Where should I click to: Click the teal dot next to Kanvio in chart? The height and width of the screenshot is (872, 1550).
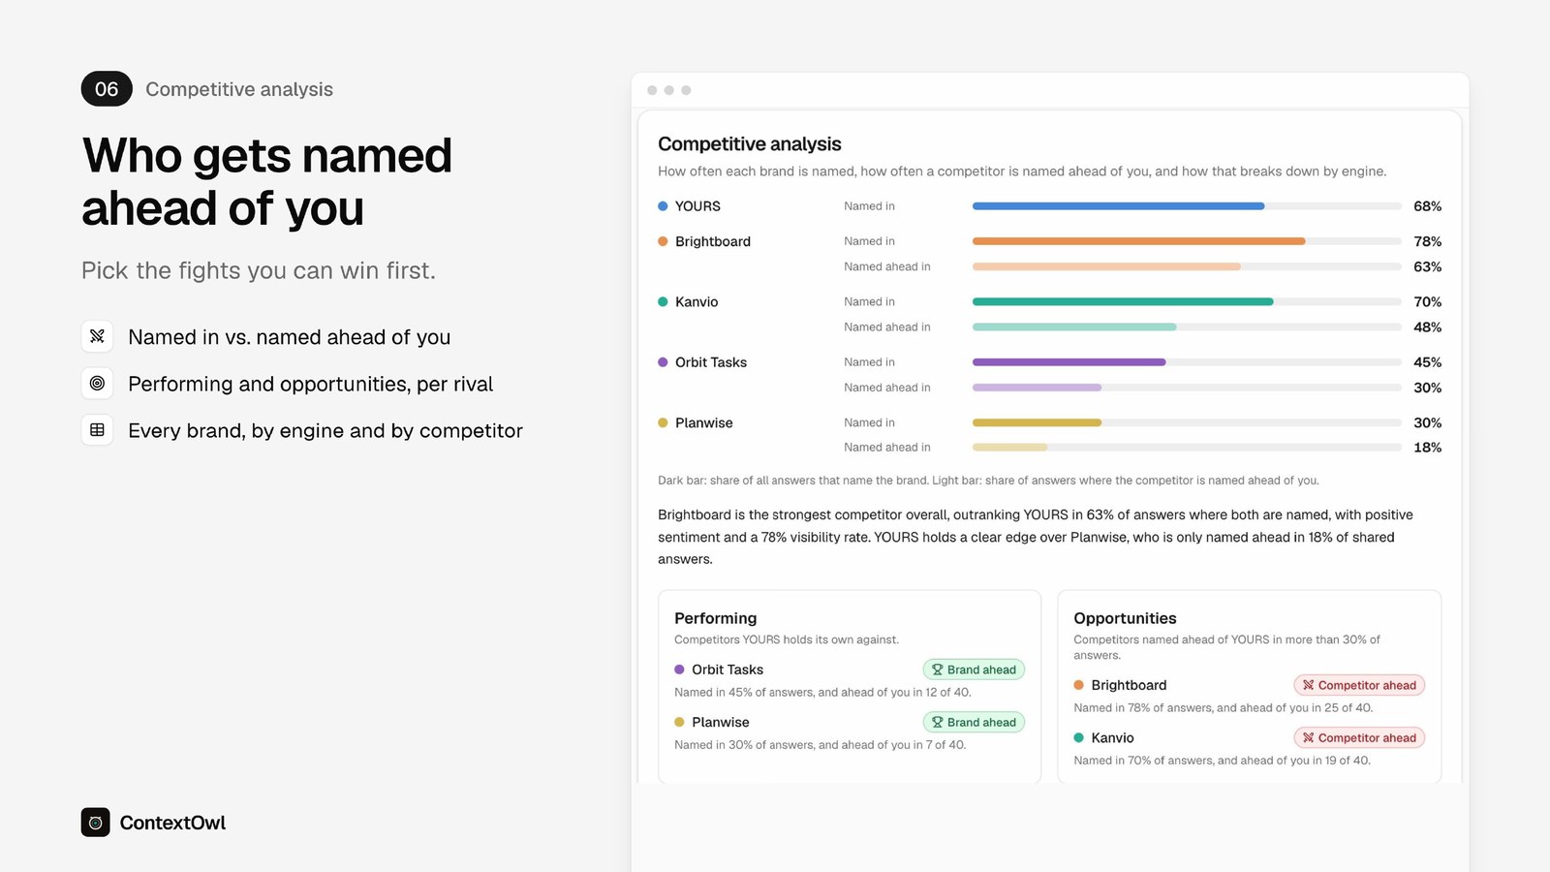pyautogui.click(x=663, y=302)
